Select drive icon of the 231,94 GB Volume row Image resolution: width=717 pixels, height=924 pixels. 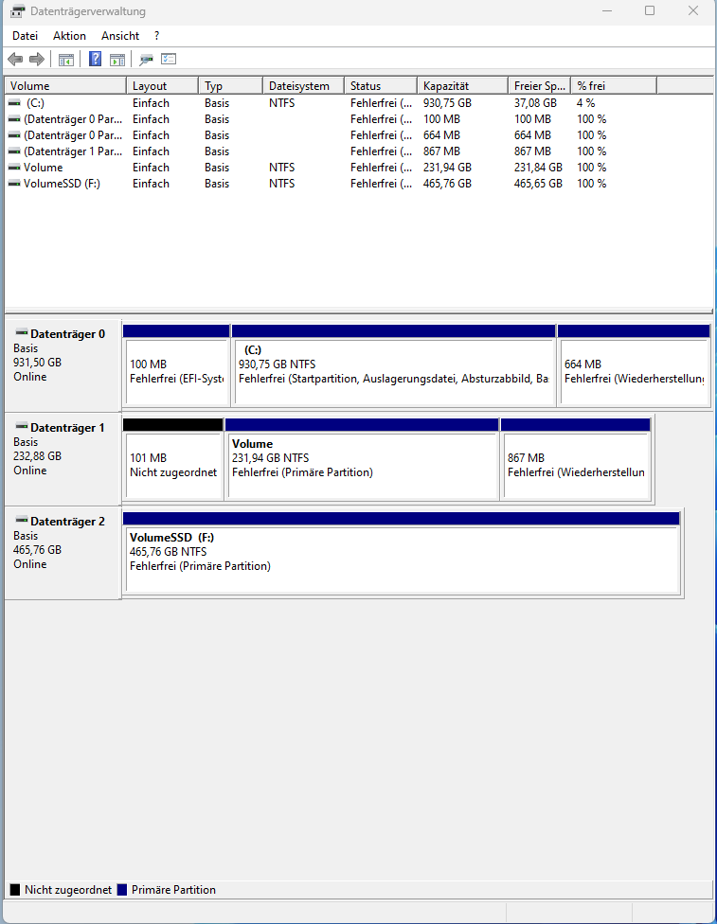point(14,168)
